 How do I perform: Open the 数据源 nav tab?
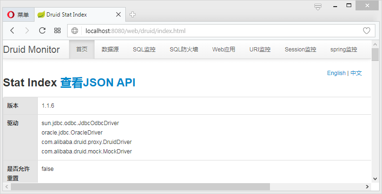point(110,50)
